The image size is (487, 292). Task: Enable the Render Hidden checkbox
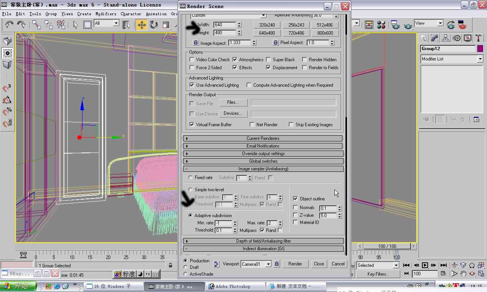[x=304, y=60]
